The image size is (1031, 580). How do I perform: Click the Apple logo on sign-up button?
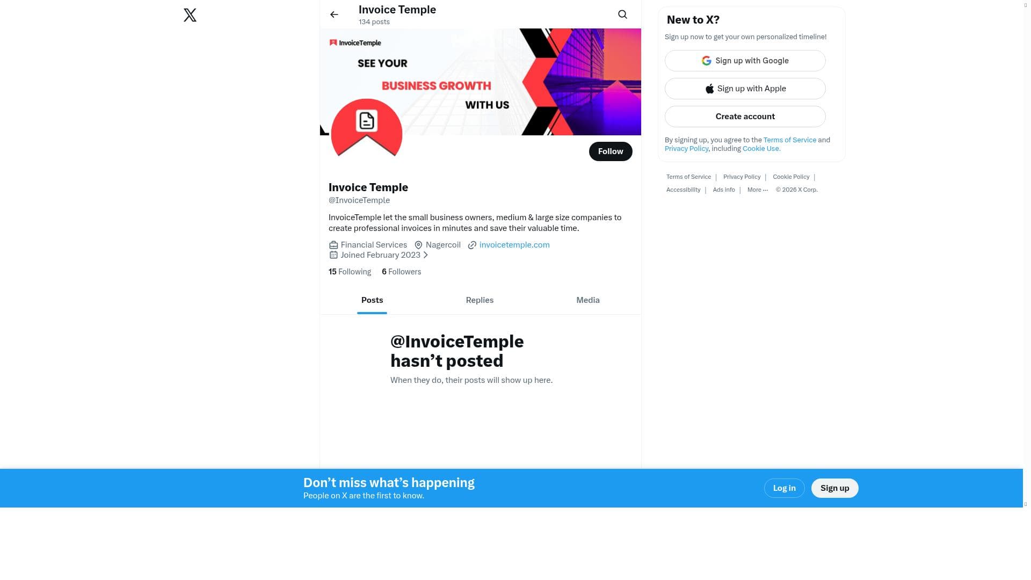[709, 89]
